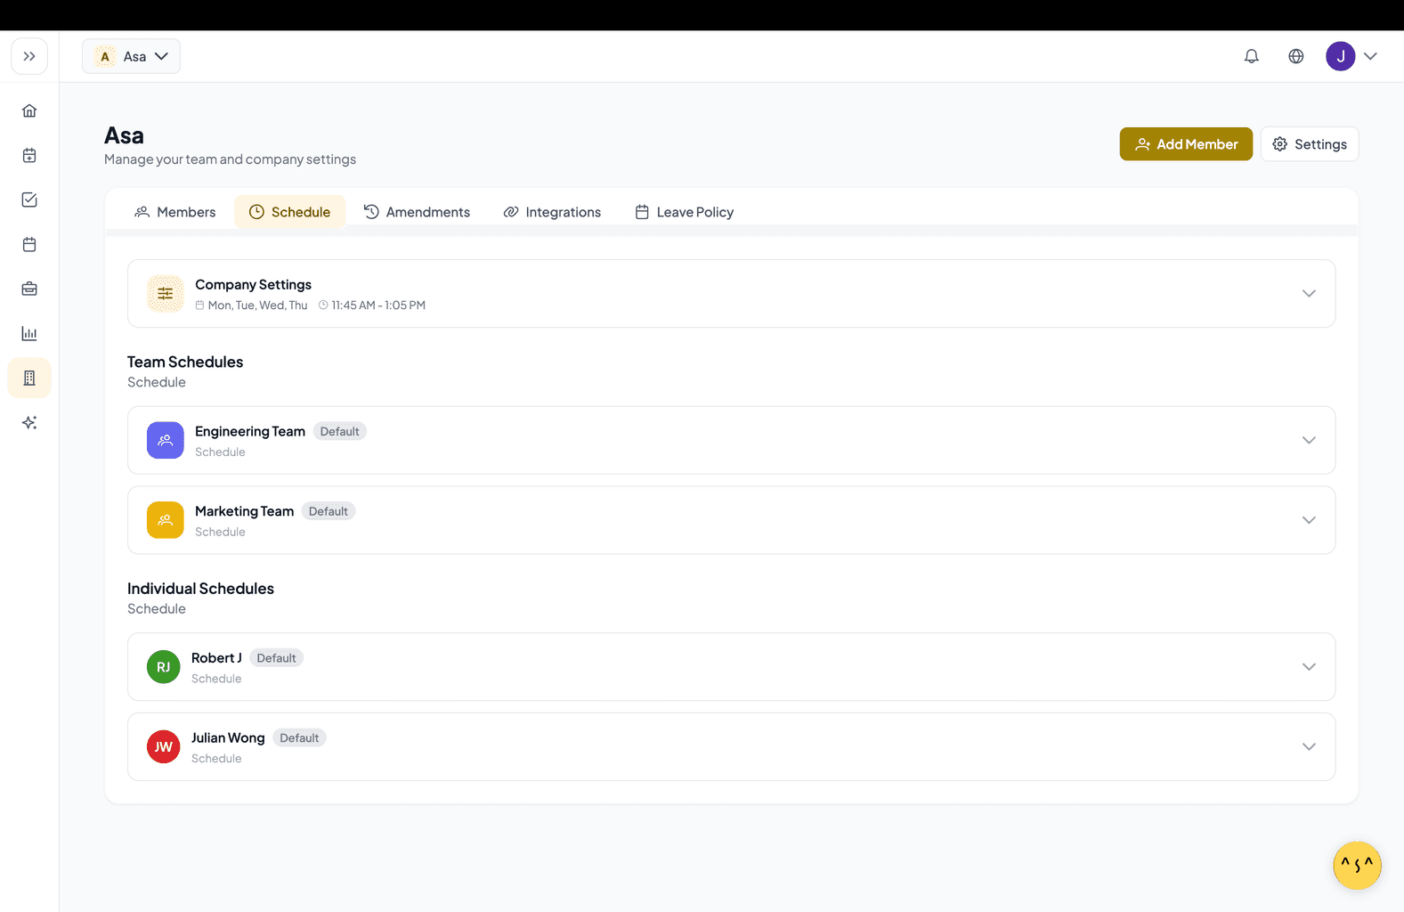
Task: Open the user avatar J menu
Action: tap(1351, 56)
